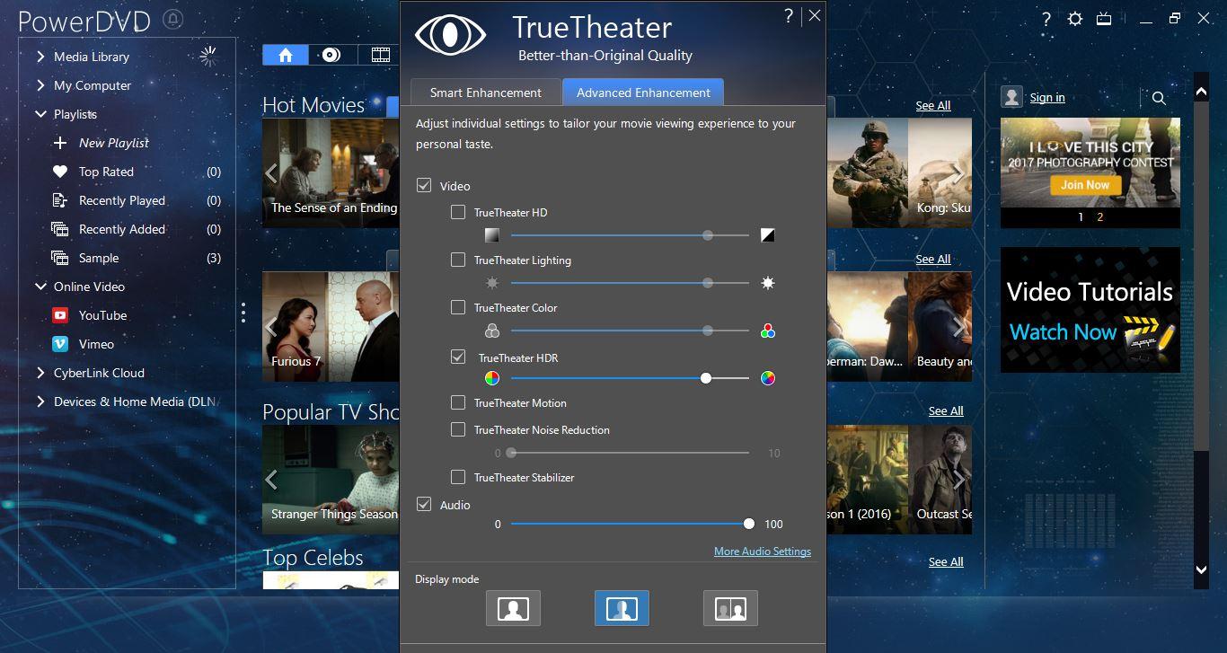Enable TrueTheater HD
The height and width of the screenshot is (653, 1227).
[458, 213]
